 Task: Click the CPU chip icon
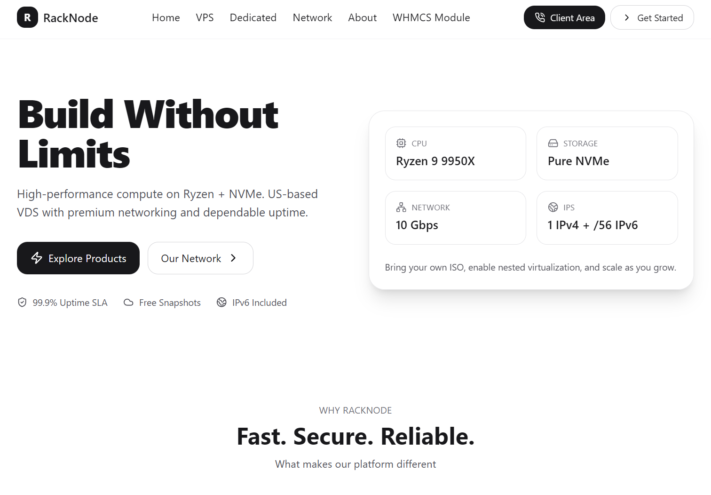pos(401,143)
